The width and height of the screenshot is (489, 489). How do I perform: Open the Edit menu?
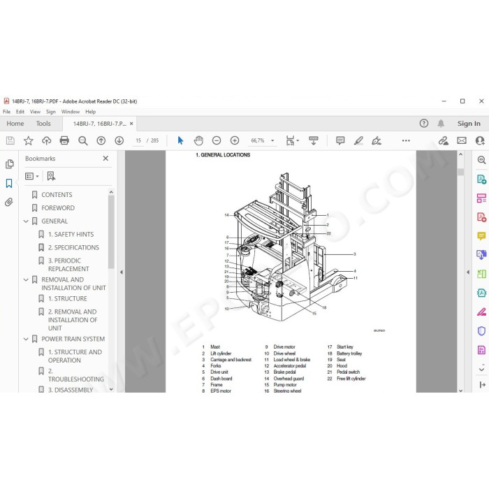click(x=20, y=112)
